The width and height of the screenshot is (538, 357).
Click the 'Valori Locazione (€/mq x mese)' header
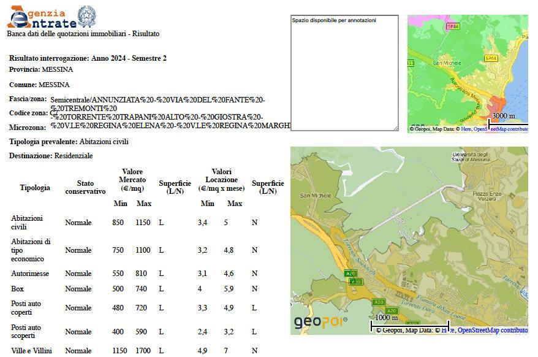coord(221,180)
